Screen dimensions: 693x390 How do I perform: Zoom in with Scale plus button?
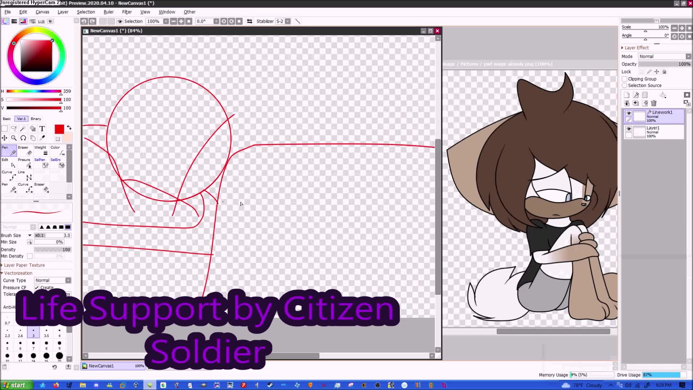click(x=682, y=28)
